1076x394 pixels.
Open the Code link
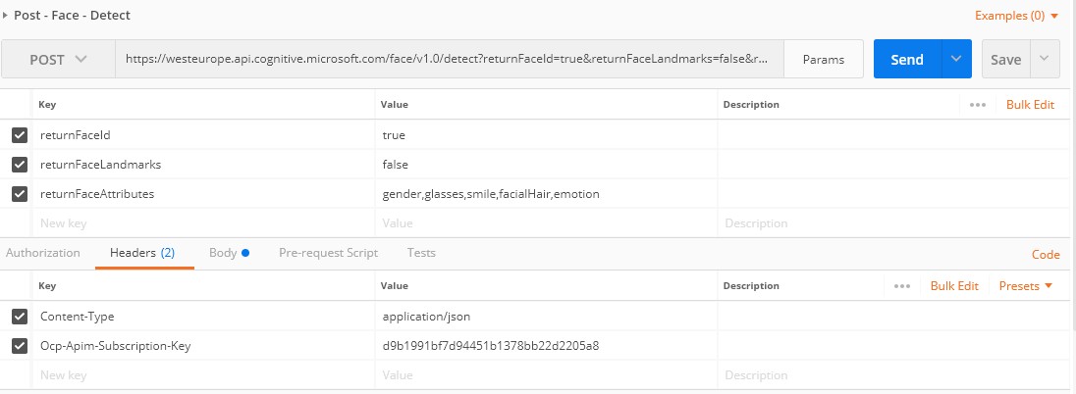point(1046,254)
